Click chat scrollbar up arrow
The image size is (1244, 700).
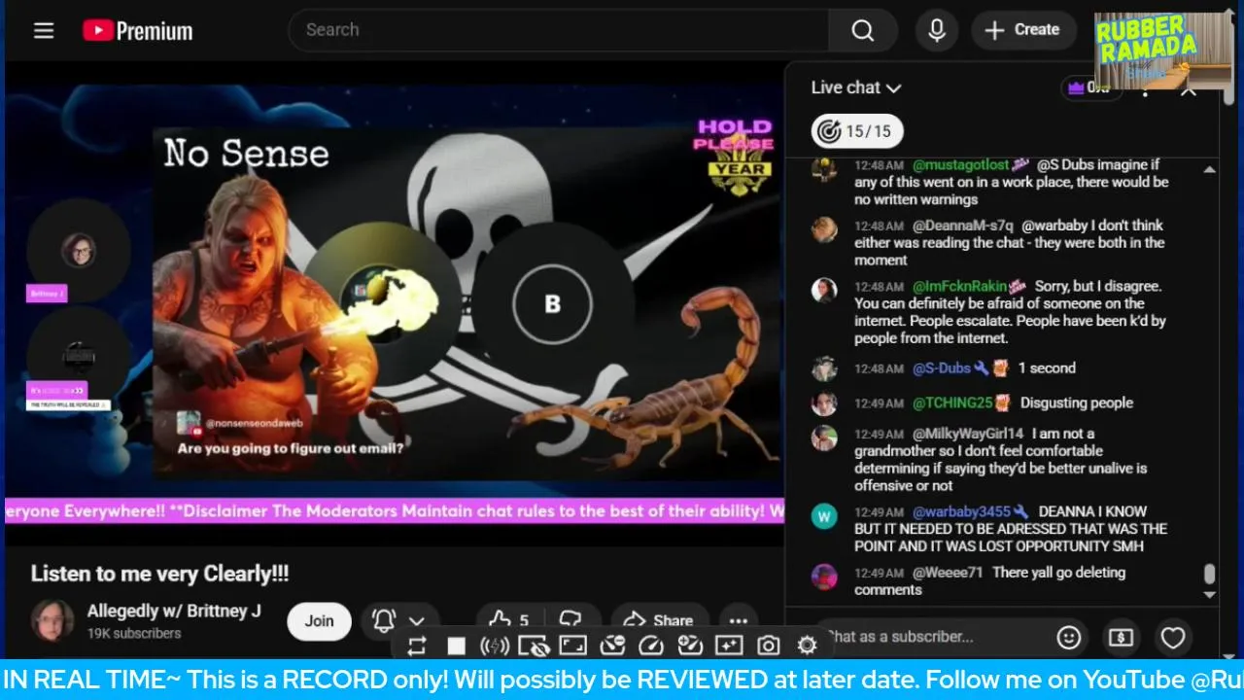coord(1209,170)
